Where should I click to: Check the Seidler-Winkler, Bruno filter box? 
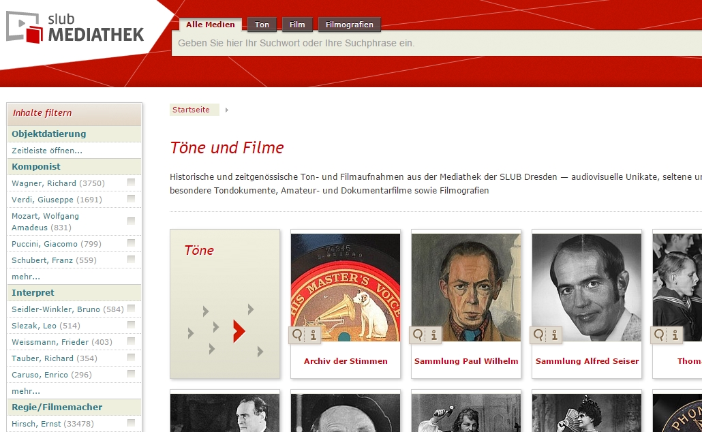pos(131,309)
